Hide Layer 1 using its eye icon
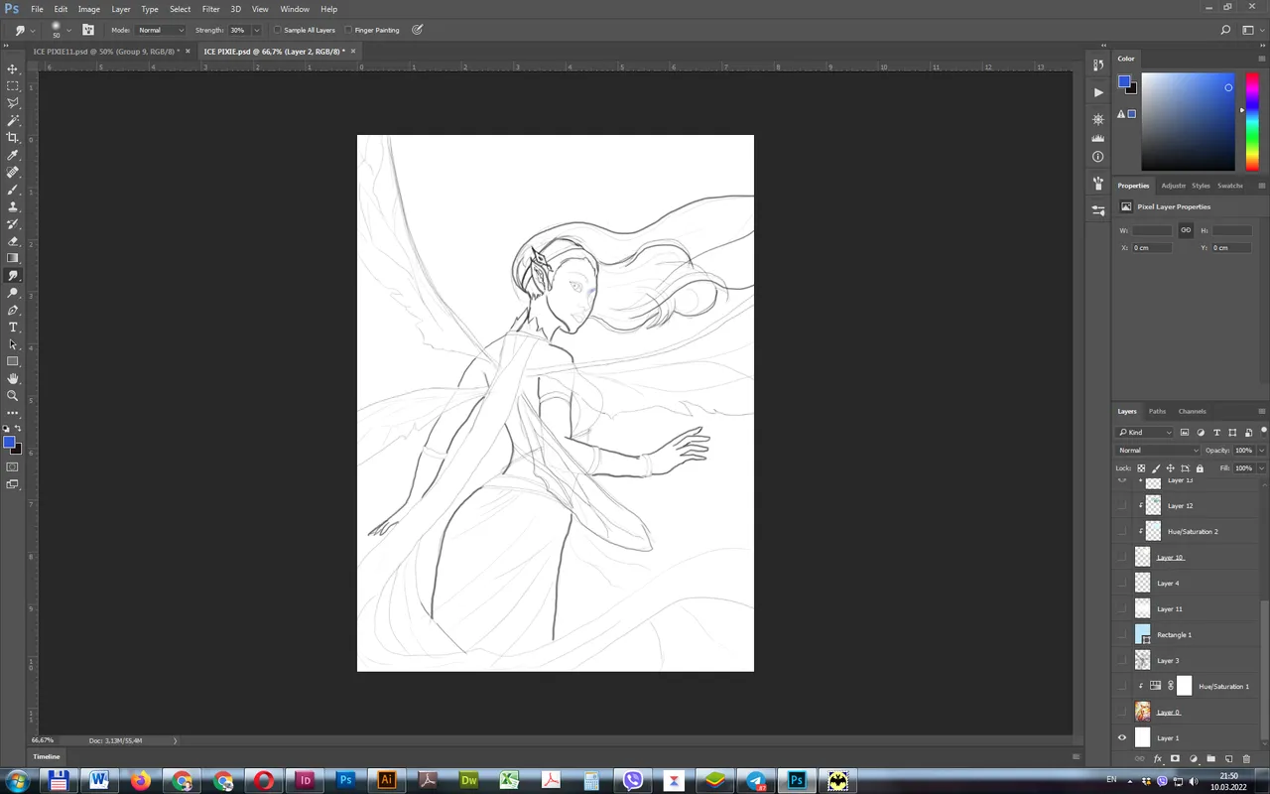 tap(1122, 737)
